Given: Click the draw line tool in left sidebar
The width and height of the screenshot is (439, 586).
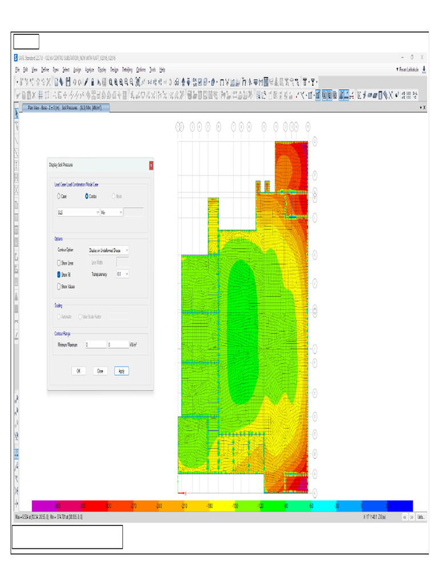Looking at the screenshot, I should coord(17,141).
